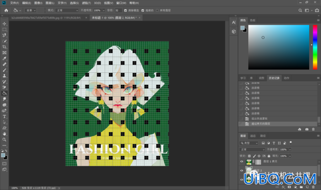Select the Horizontal Type tool
The image size is (321, 190).
click(x=4, y=117)
